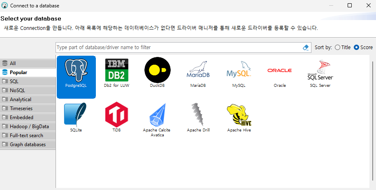Viewport: 376px width, 190px height.
Task: Select the SQL Server icon
Action: coord(320,70)
